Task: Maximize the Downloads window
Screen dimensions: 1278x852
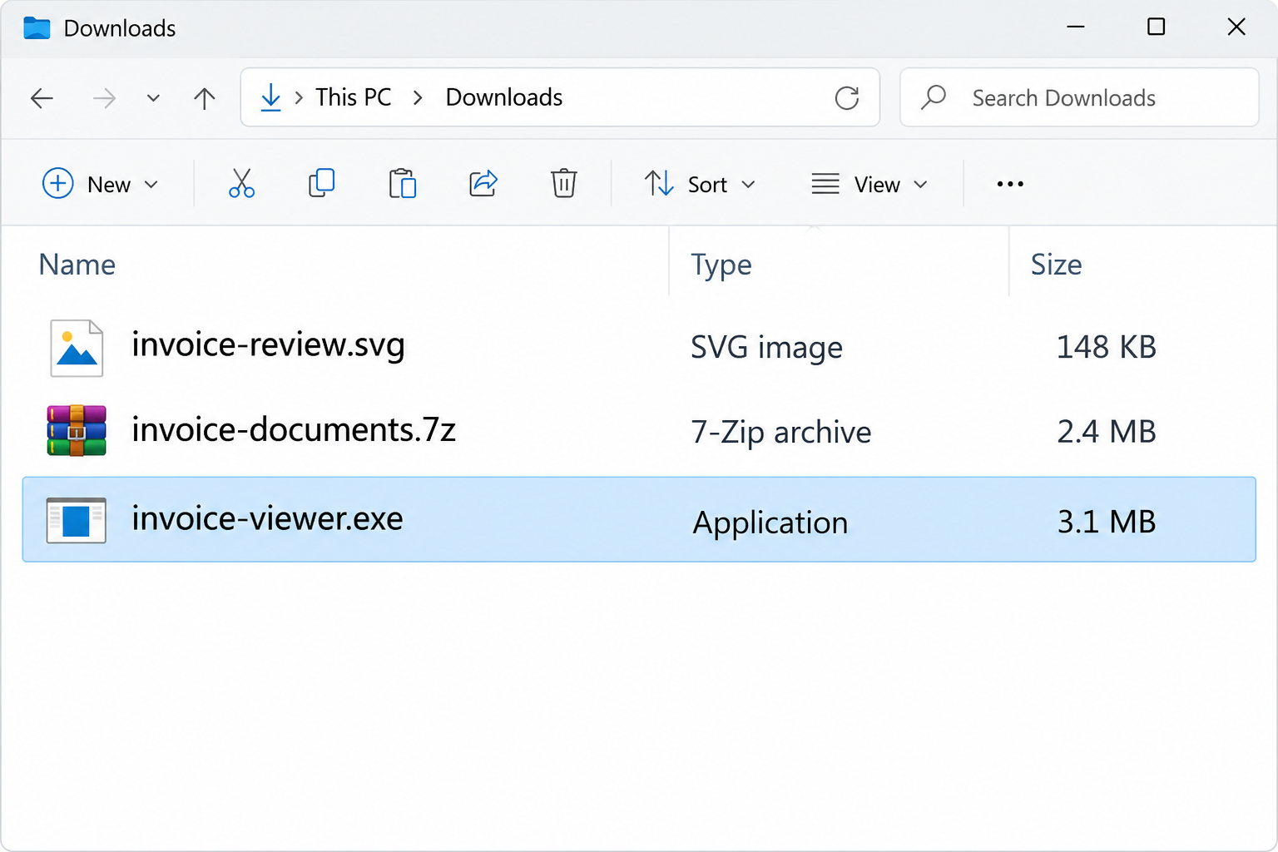Action: (x=1156, y=27)
